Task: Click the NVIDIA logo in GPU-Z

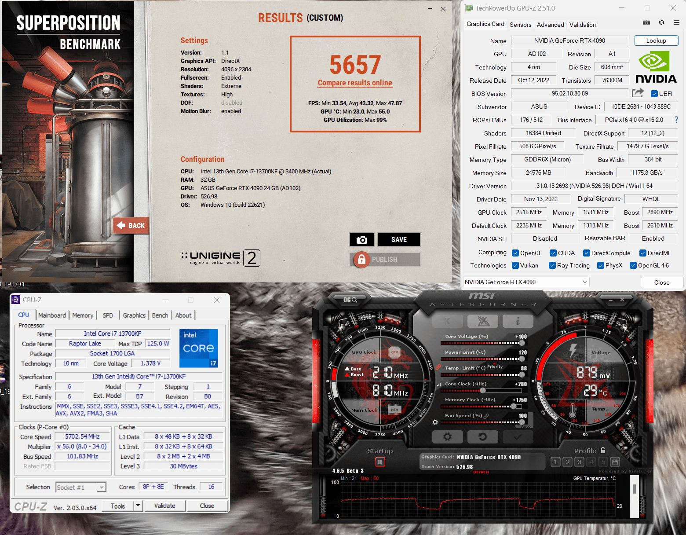Action: 656,67
